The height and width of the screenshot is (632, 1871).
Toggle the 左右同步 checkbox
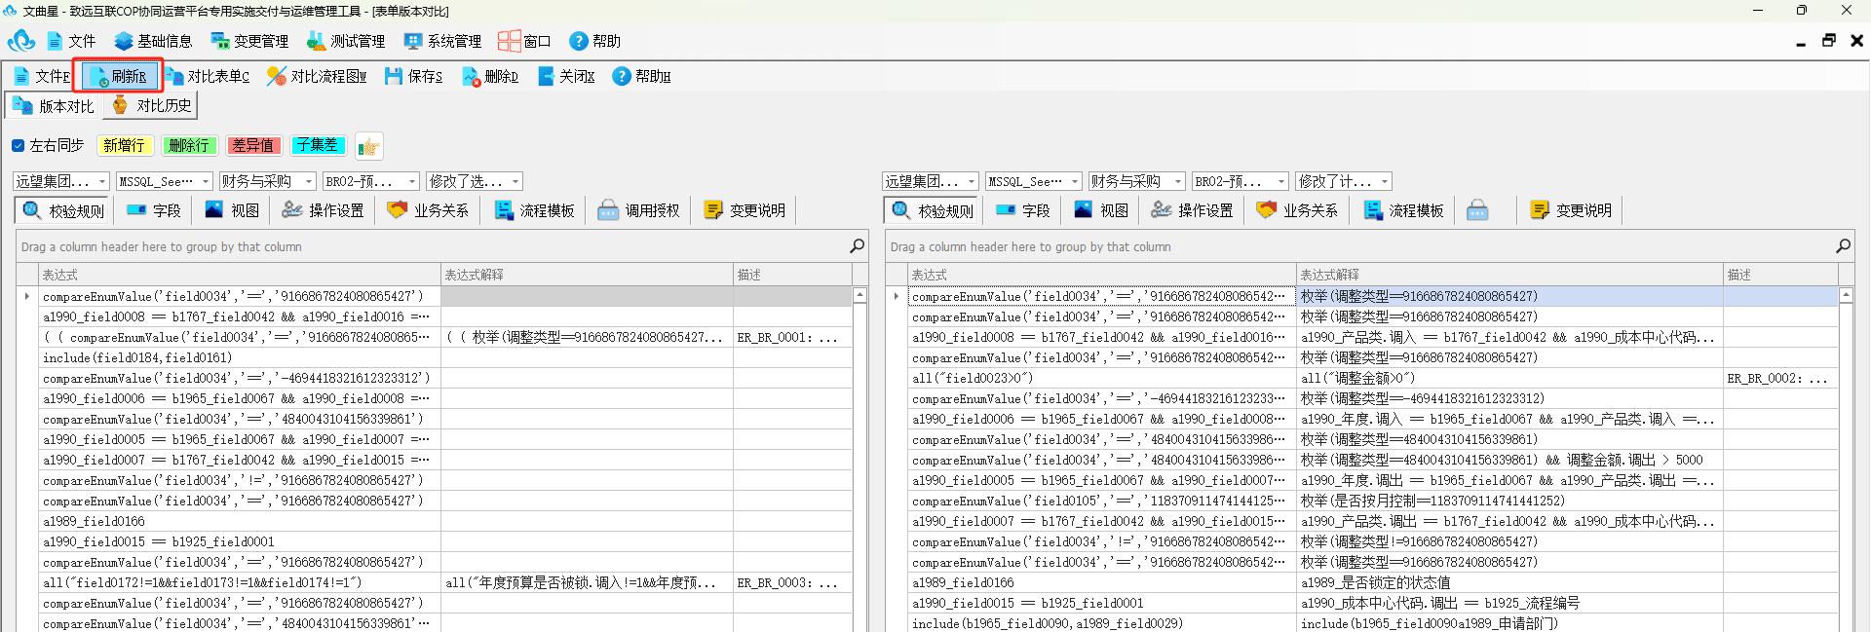pyautogui.click(x=18, y=145)
